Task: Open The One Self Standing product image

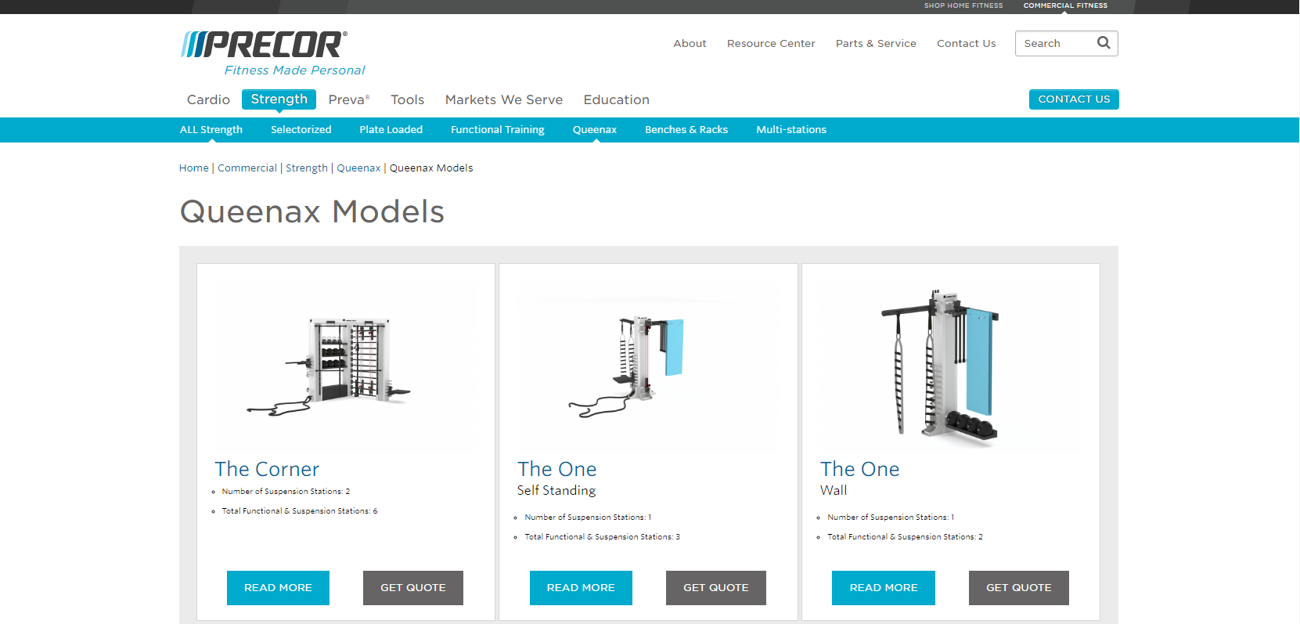Action: click(x=648, y=366)
